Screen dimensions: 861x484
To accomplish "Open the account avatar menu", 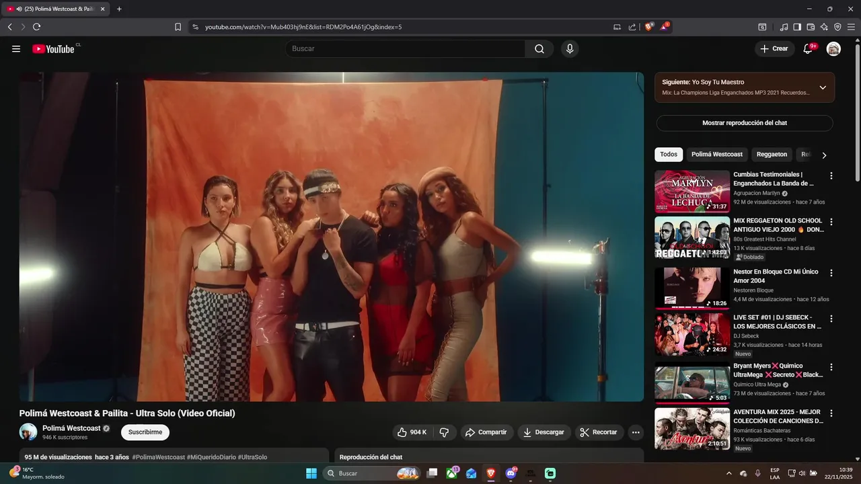I will (833, 48).
